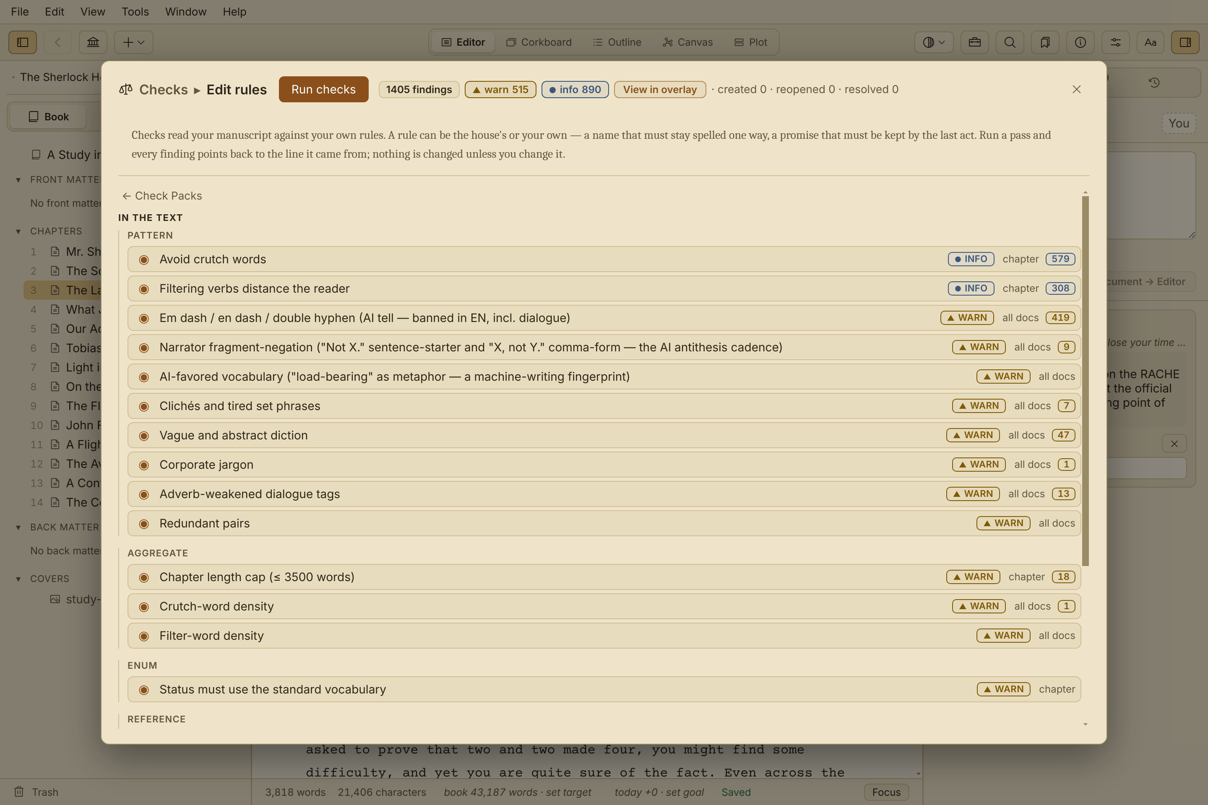
Task: Click the document icon of chapter 7
Action: point(55,367)
